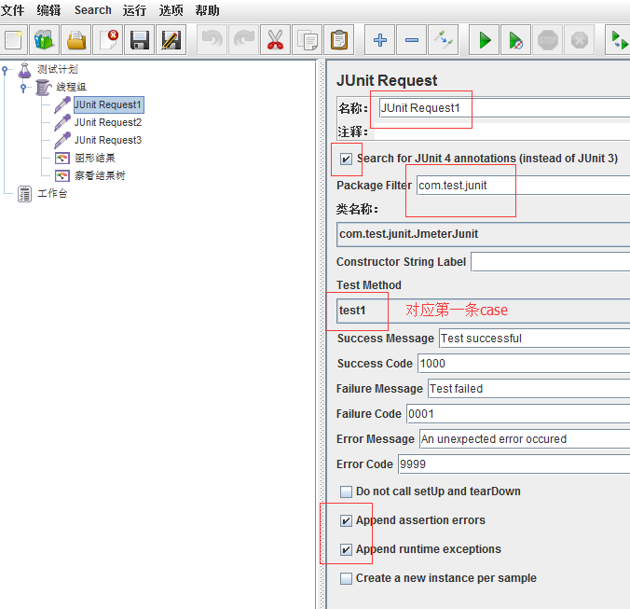Collapse the 线程组 tree node
630x609 pixels.
23,88
